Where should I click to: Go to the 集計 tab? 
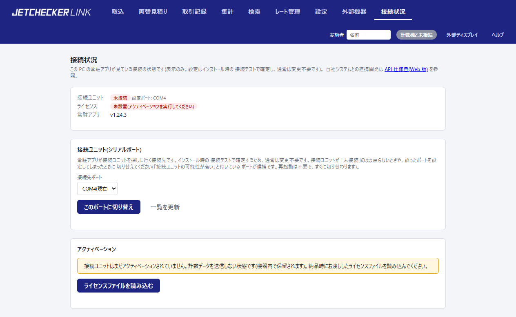(227, 12)
